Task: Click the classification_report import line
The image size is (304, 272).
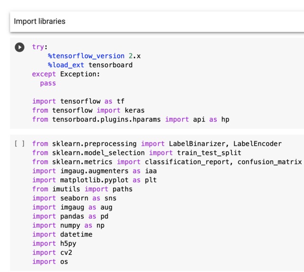Action: [167, 162]
